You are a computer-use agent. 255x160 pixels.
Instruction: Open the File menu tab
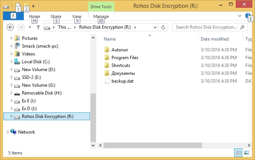coord(13,16)
